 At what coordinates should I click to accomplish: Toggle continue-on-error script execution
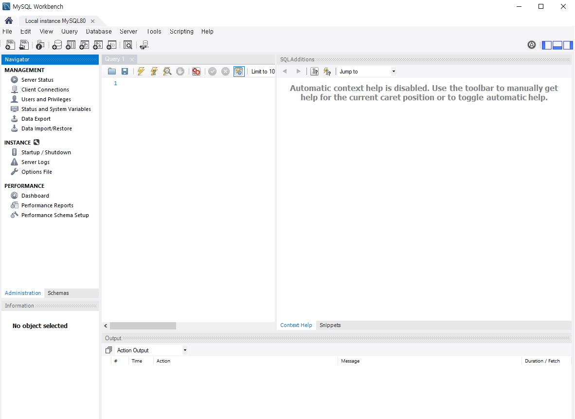click(196, 71)
